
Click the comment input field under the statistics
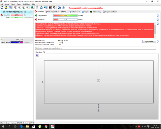coord(96,48)
